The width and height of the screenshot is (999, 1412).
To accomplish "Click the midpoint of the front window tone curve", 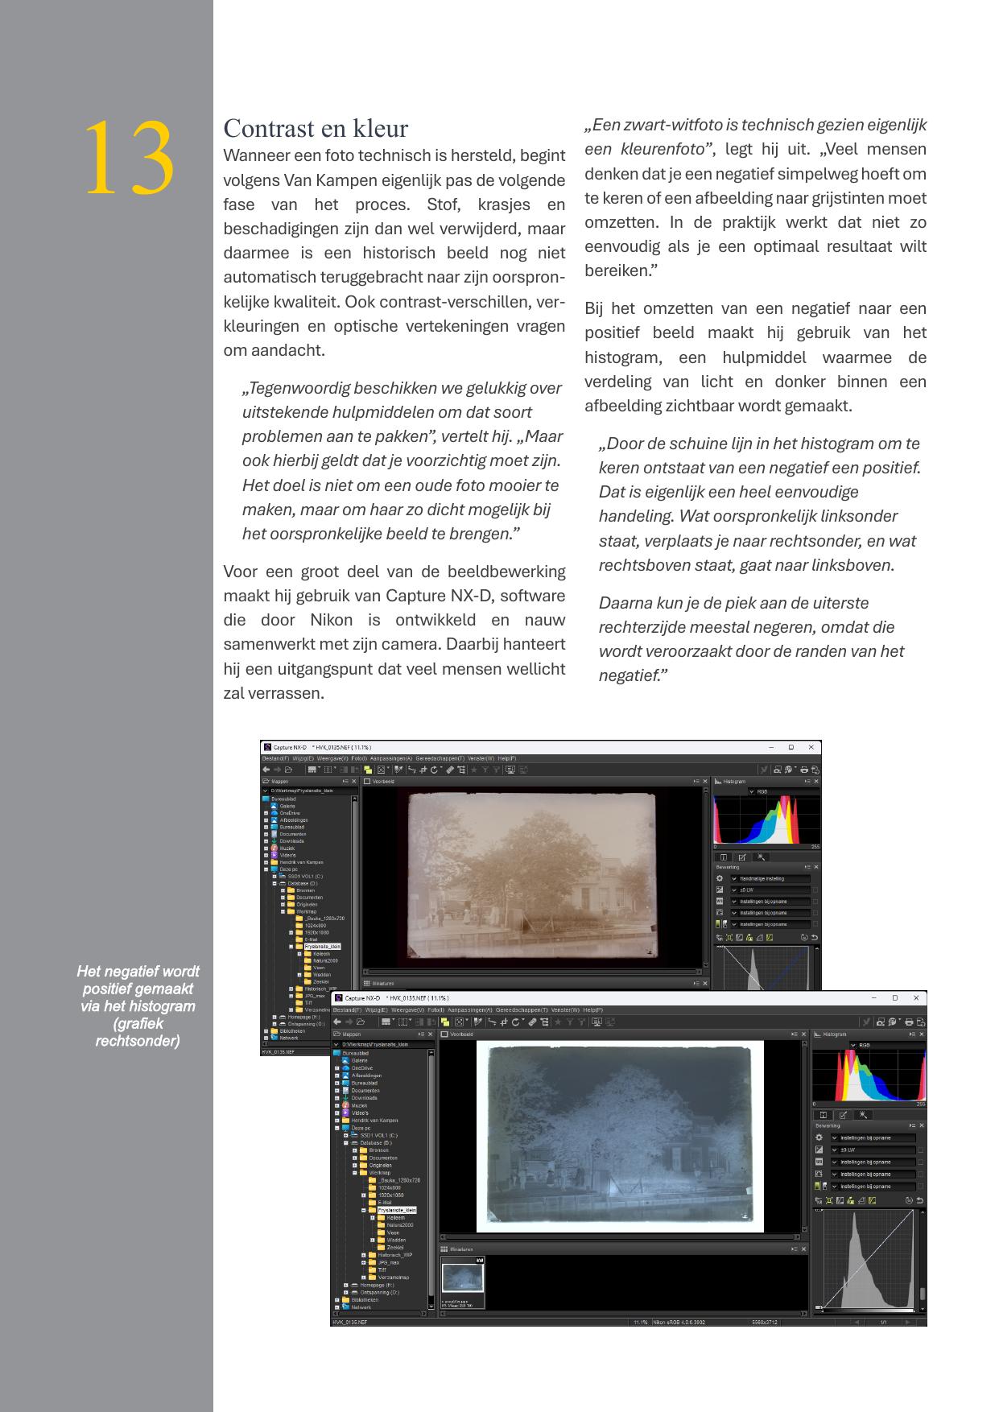I will [x=869, y=1259].
